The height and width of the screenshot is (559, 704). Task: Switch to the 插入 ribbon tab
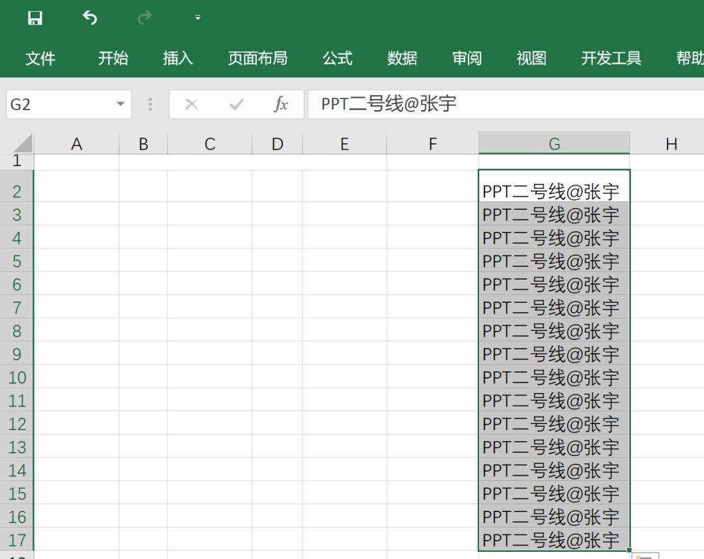coord(178,59)
